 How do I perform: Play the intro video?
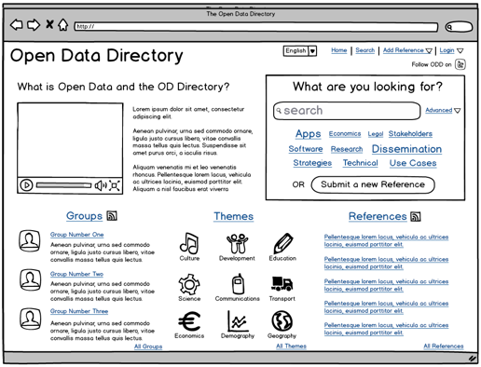point(26,185)
